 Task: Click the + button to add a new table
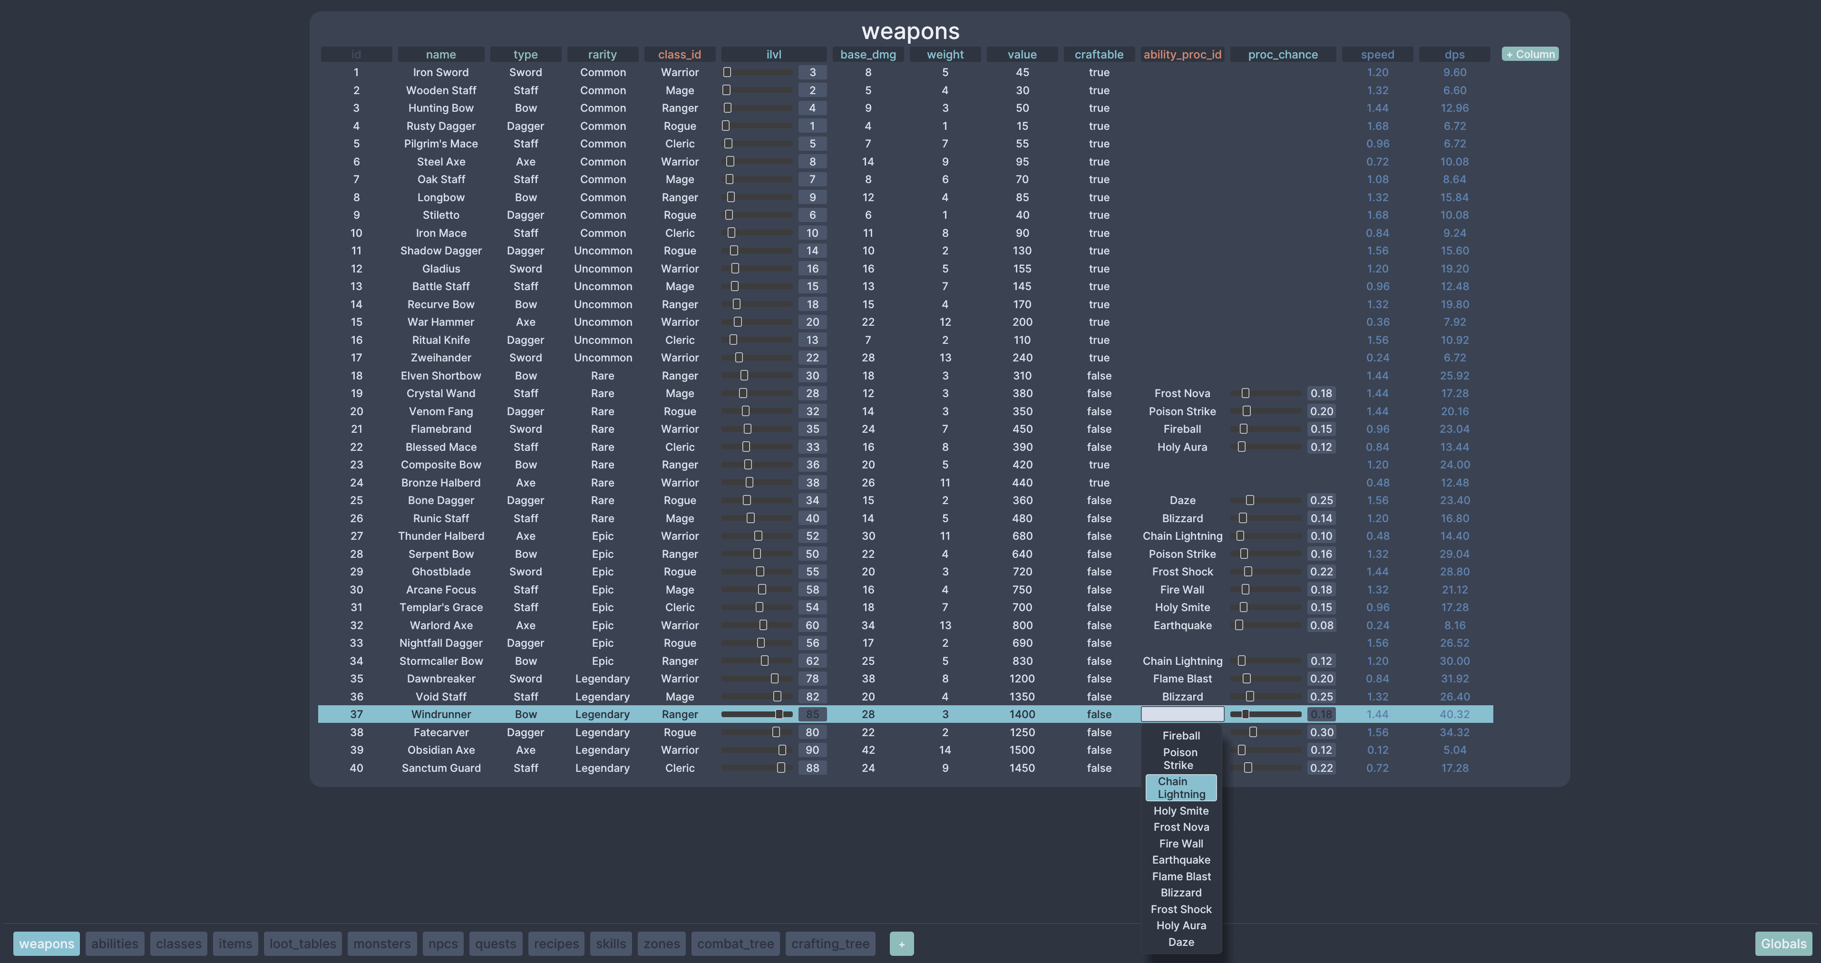(x=901, y=943)
